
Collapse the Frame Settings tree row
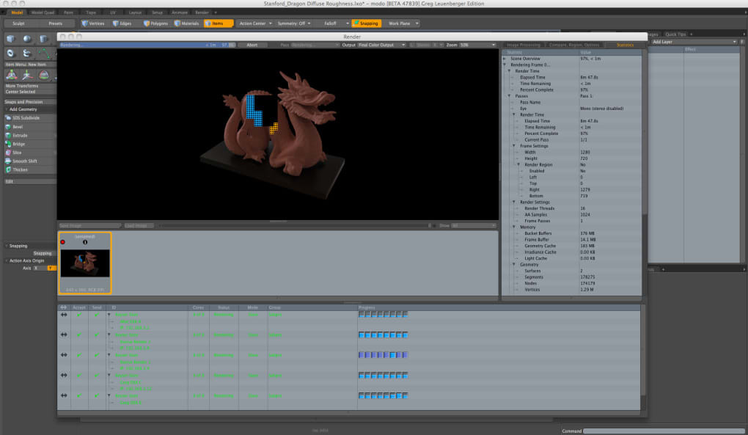(514, 146)
